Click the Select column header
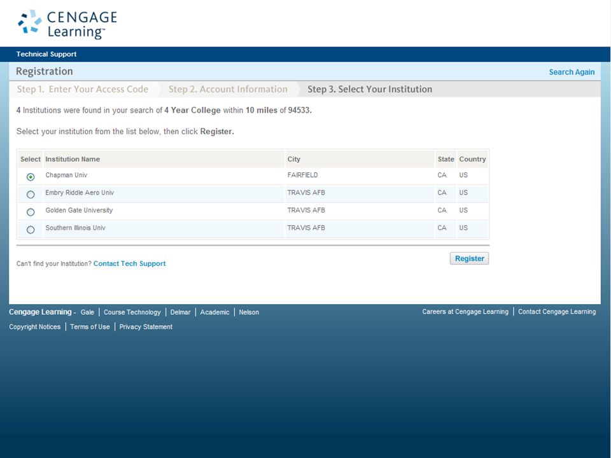611x458 pixels. 31,159
